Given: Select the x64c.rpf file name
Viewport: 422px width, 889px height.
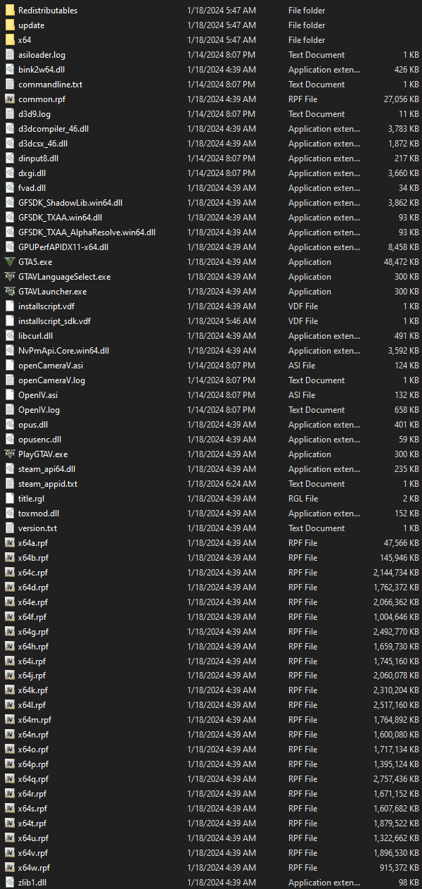Looking at the screenshot, I should [33, 573].
